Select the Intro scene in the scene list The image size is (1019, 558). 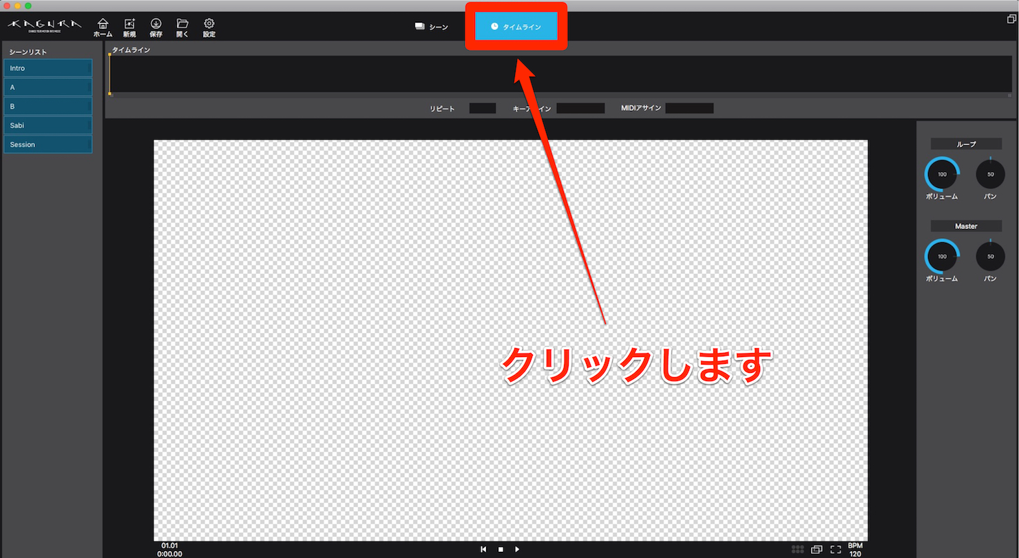tap(48, 68)
